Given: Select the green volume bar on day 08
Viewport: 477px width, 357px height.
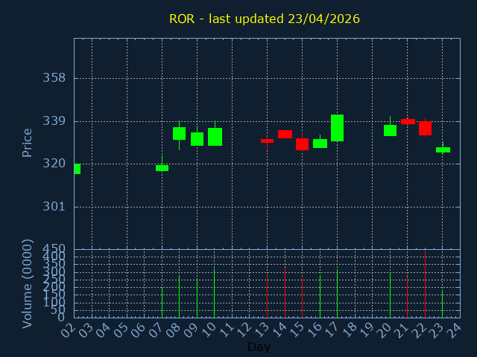Looking at the screenshot, I should pyautogui.click(x=179, y=297).
